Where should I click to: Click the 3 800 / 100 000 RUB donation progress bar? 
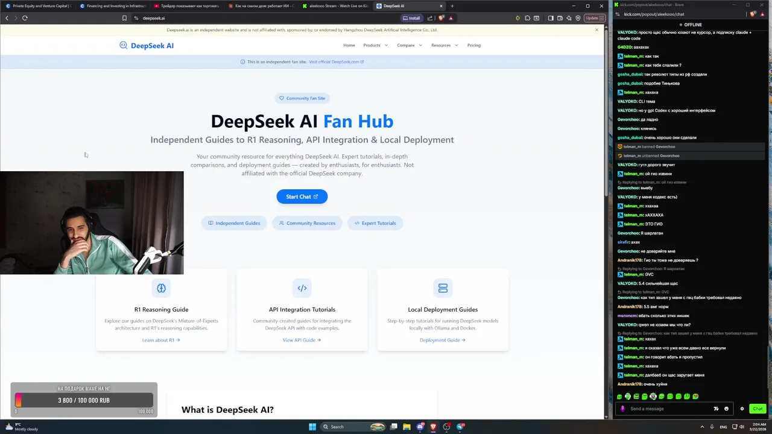[x=84, y=400]
